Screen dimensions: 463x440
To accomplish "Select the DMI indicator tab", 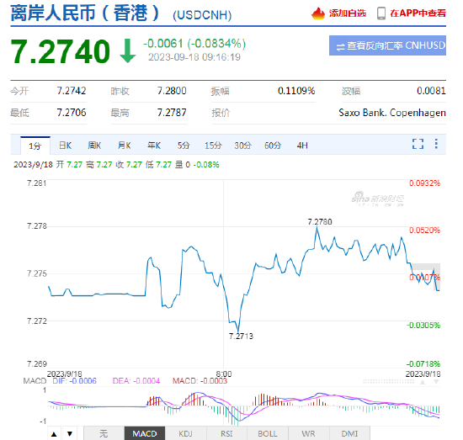I will coord(349,433).
